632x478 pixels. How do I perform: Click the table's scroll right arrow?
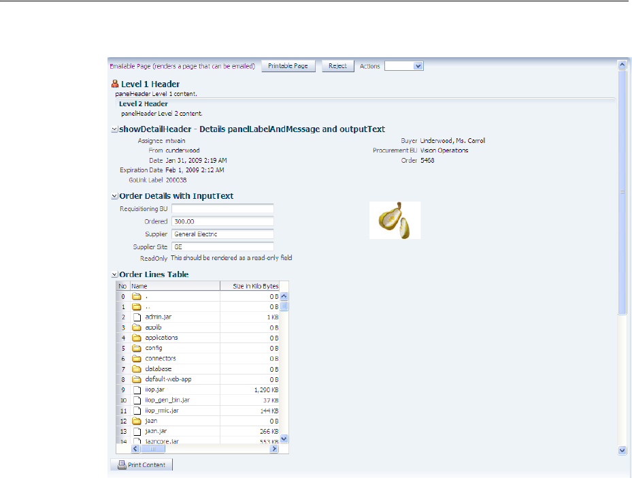tap(274, 449)
